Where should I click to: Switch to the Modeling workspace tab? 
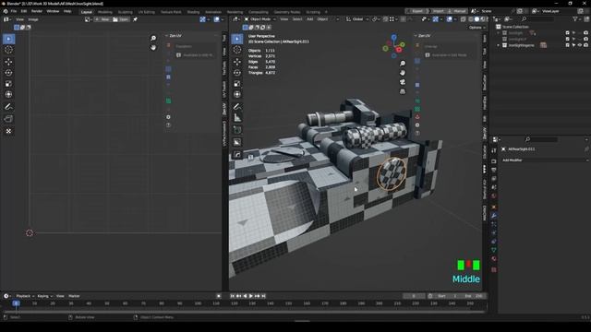coord(104,12)
